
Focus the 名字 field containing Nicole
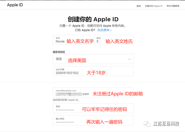[x=71, y=40]
